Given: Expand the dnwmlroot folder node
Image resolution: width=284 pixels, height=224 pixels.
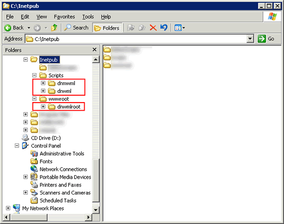Looking at the screenshot, I should click(x=43, y=107).
